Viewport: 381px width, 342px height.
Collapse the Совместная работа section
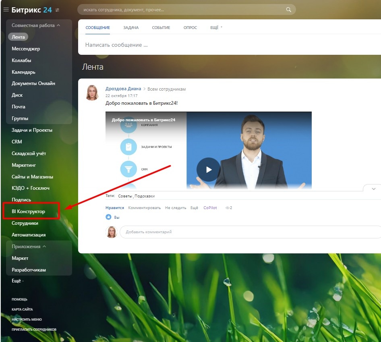click(36, 25)
